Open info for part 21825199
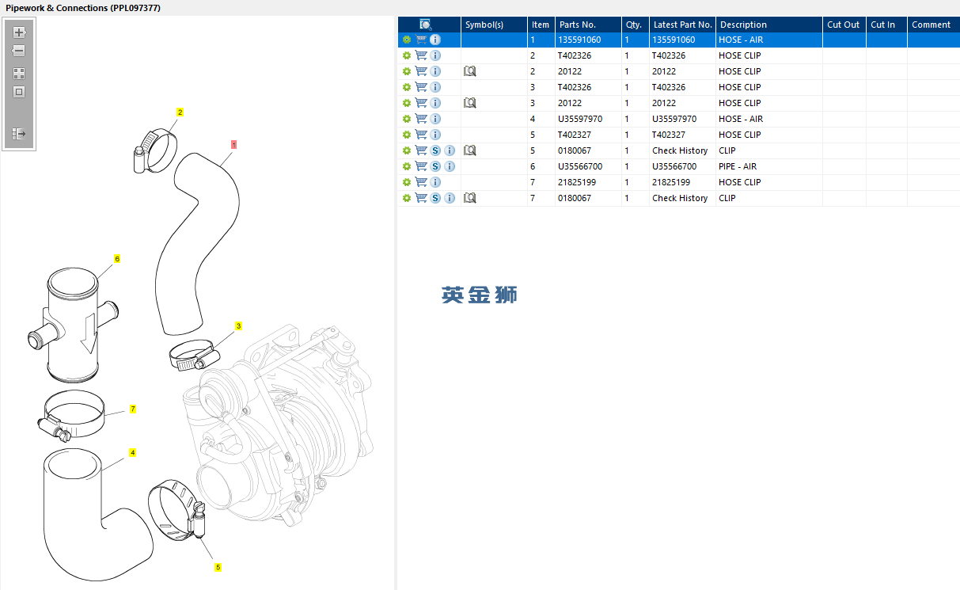The height and width of the screenshot is (590, 960). coord(435,182)
